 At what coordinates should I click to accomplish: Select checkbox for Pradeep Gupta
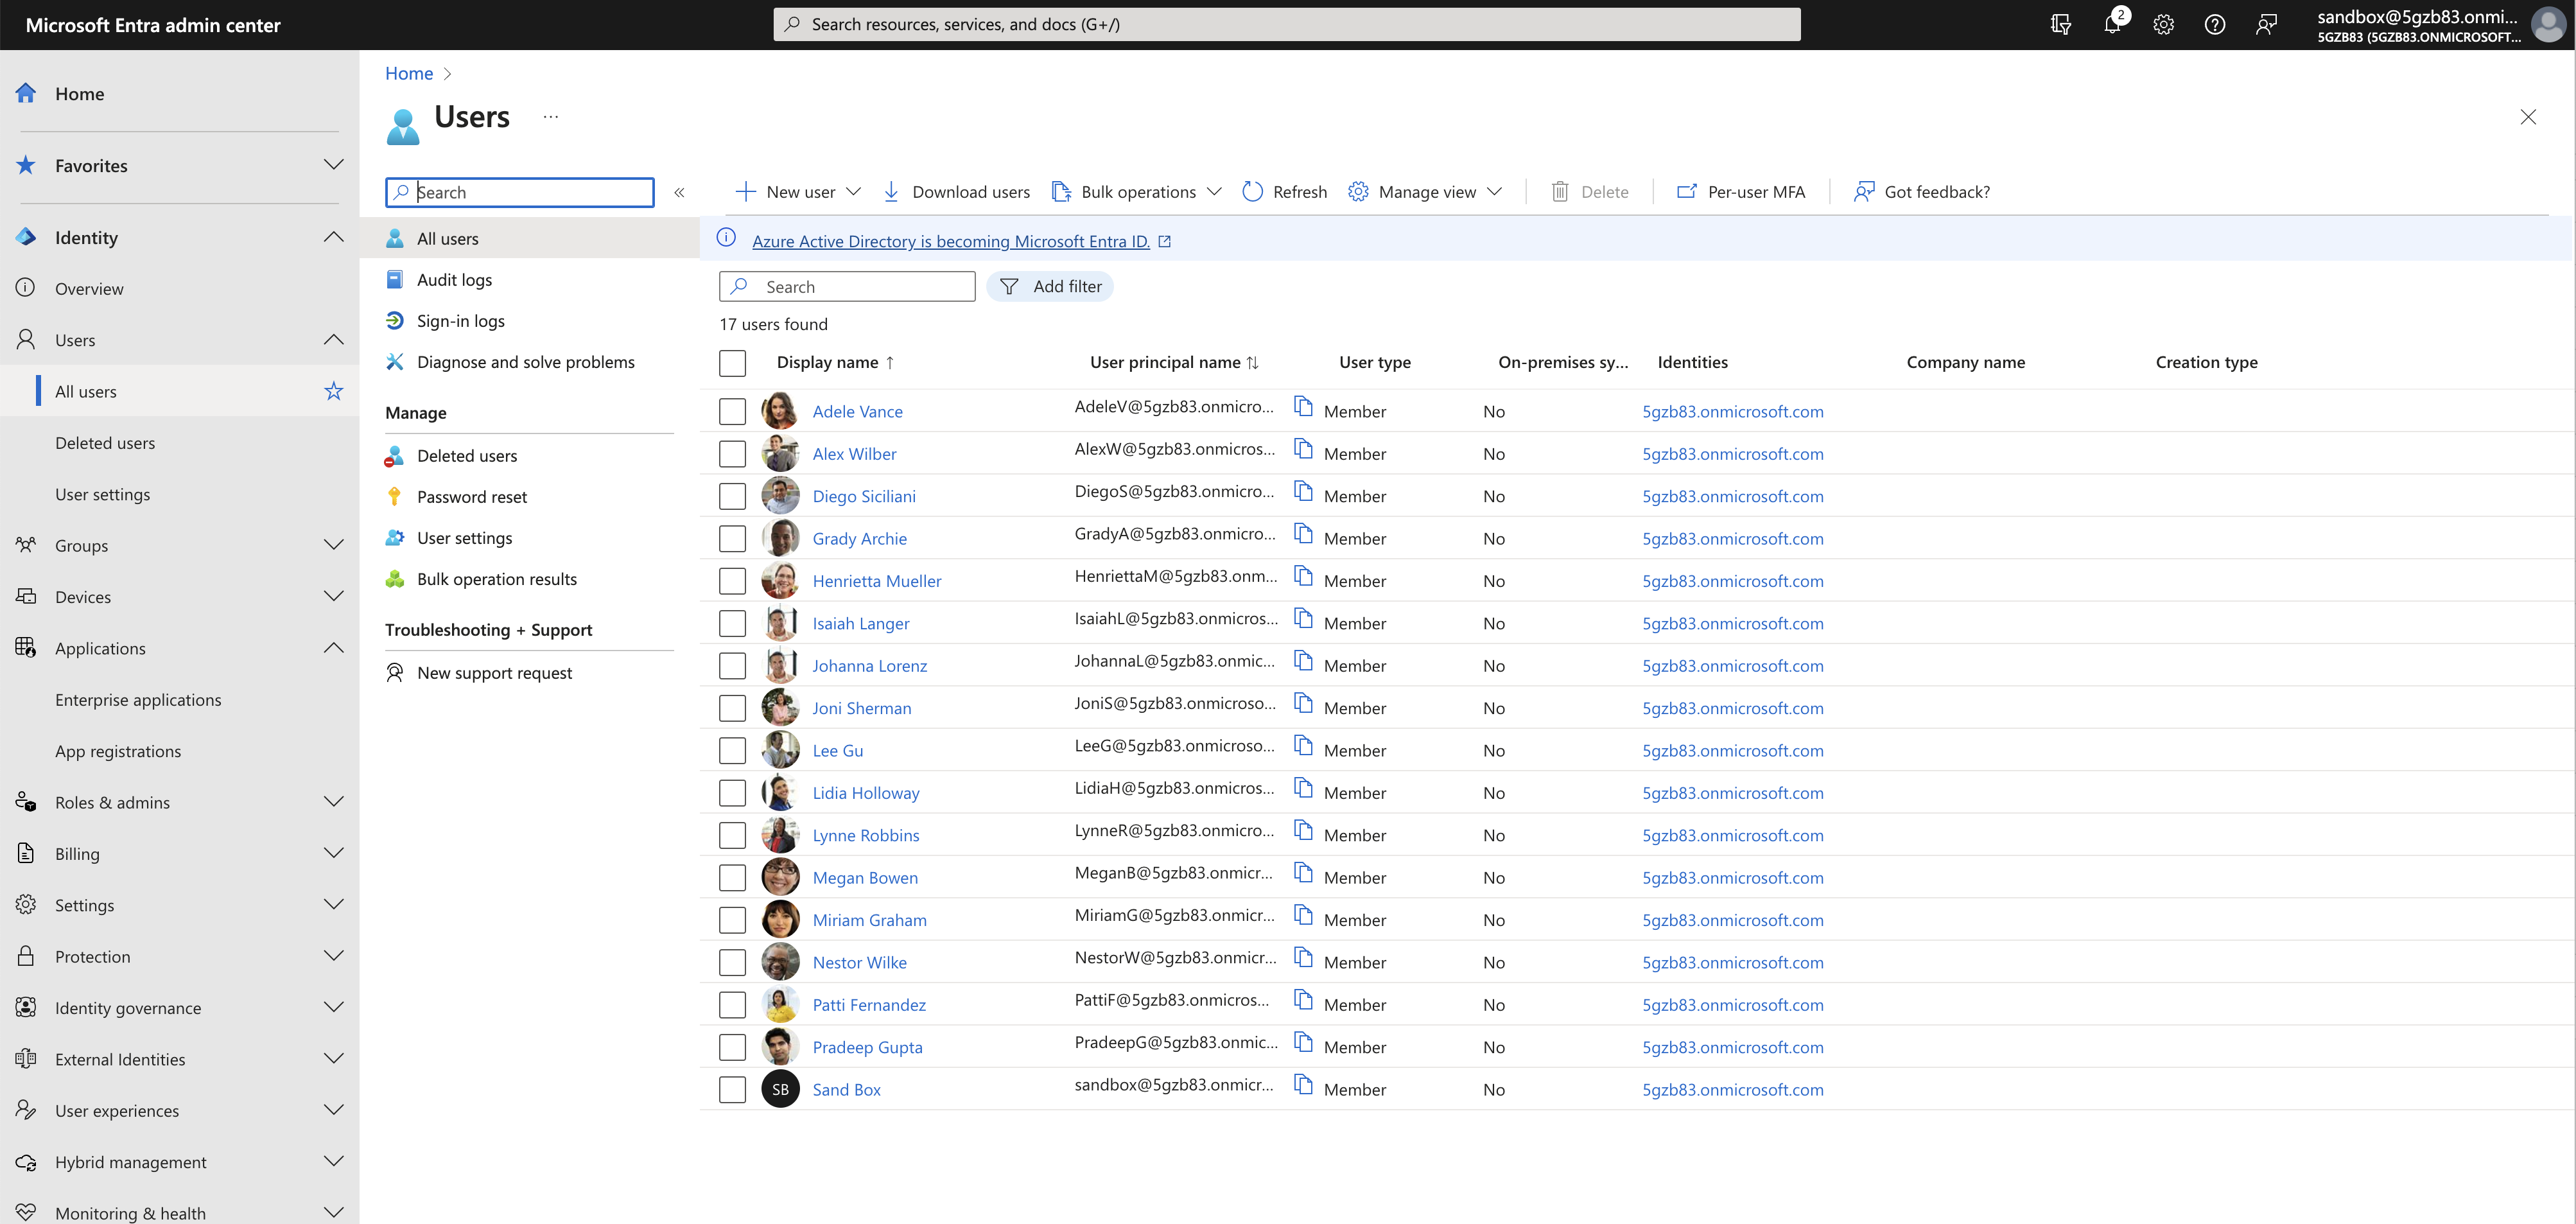[x=732, y=1047]
